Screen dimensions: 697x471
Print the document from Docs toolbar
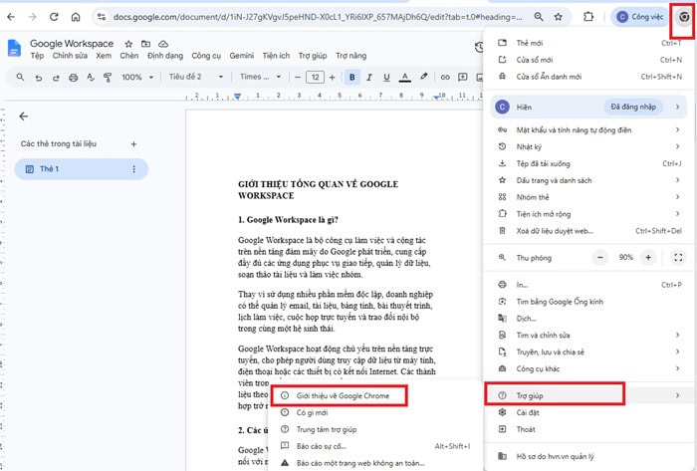[74, 78]
